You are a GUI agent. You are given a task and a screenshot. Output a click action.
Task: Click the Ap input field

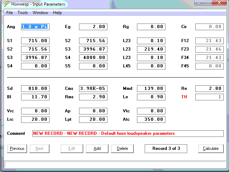click(93, 111)
